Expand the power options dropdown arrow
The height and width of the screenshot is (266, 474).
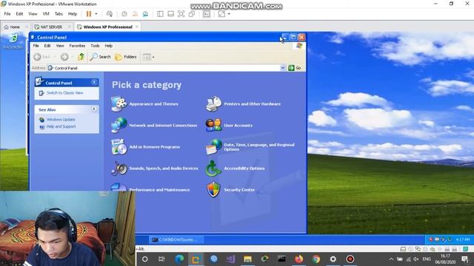tap(96, 14)
